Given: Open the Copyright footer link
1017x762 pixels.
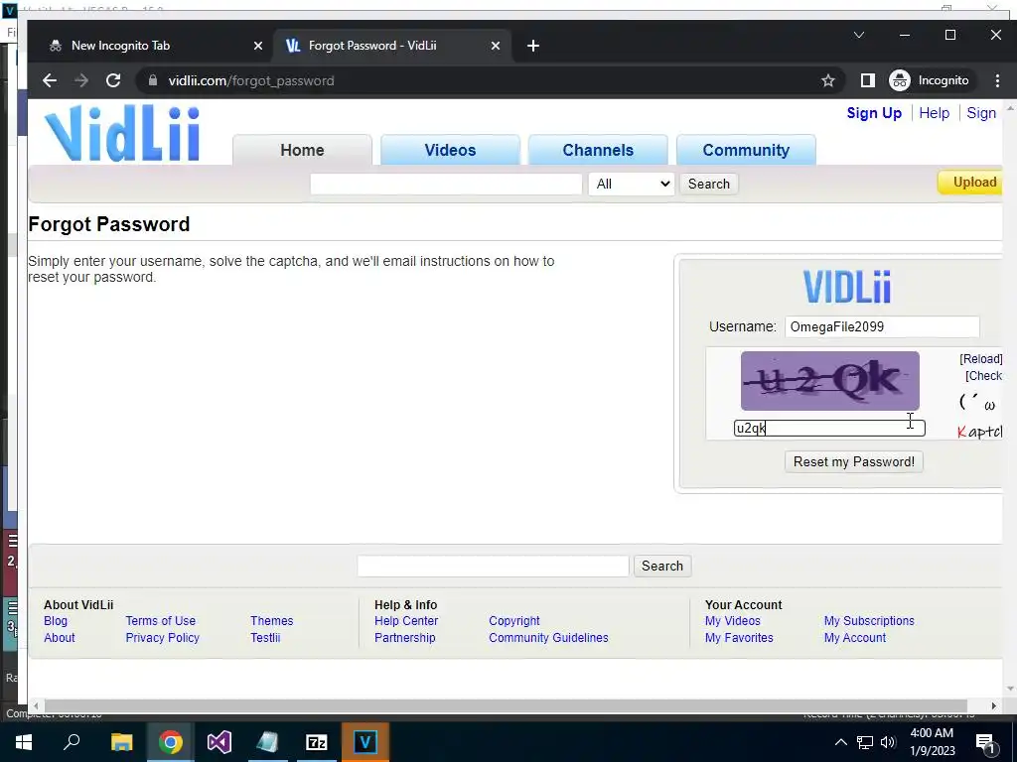Looking at the screenshot, I should click(x=513, y=621).
